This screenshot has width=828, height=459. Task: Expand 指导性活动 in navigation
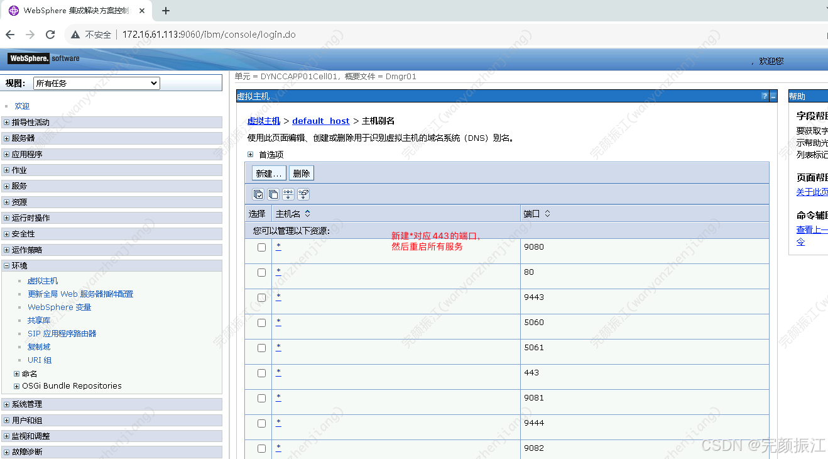pos(7,123)
